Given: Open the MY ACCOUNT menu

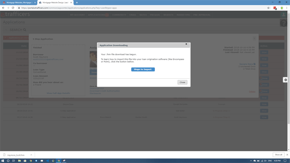Looking at the screenshot, I should tap(77, 15).
